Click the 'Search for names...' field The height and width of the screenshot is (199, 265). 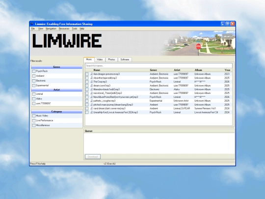coord(159,66)
